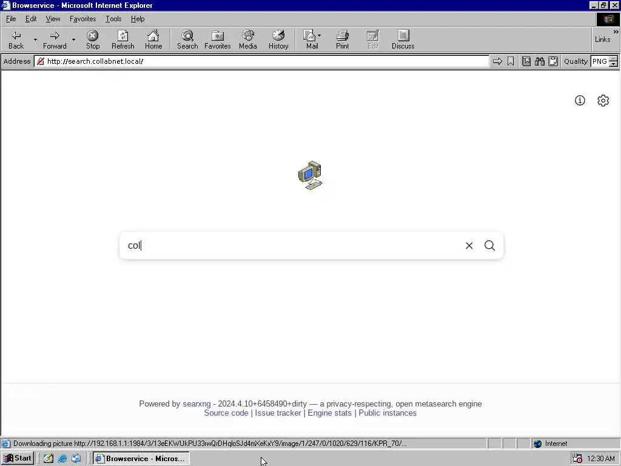
Task: Click the bookmark icon beside the address bar
Action: [x=511, y=61]
